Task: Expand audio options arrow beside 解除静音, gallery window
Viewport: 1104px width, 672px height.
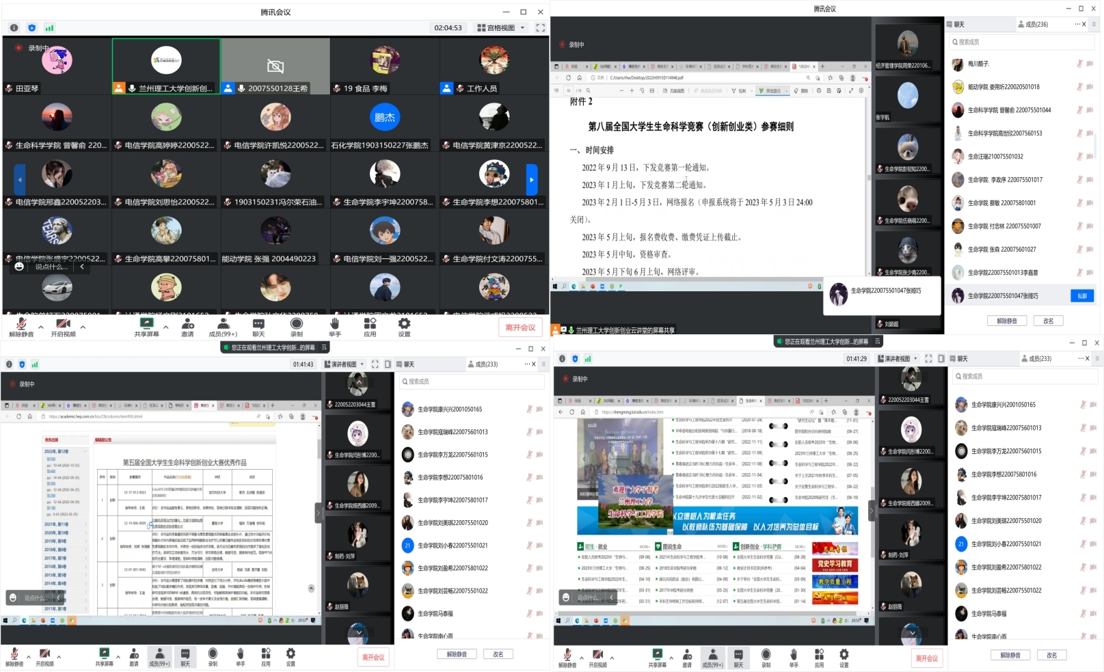Action: (x=41, y=327)
